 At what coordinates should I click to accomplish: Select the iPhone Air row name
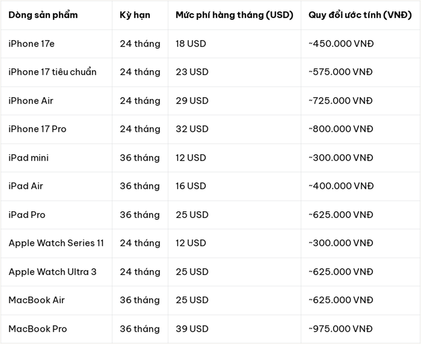point(31,101)
